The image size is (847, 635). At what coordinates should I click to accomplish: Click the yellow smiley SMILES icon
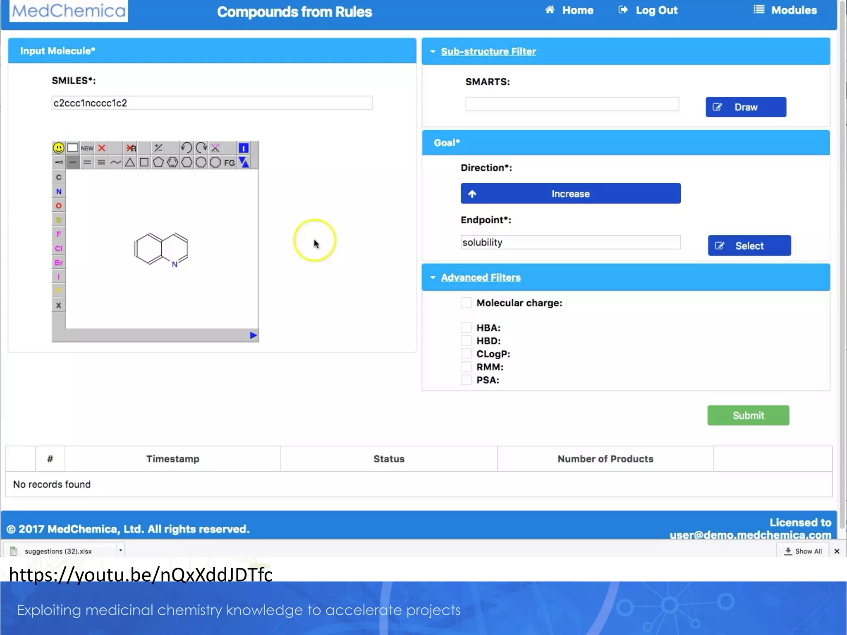pos(59,148)
